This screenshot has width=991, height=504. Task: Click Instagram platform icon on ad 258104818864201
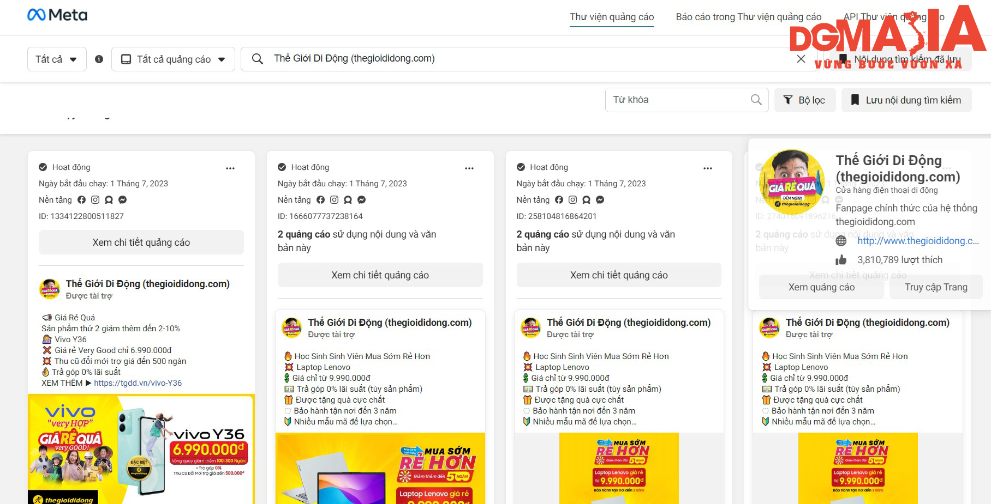click(572, 200)
